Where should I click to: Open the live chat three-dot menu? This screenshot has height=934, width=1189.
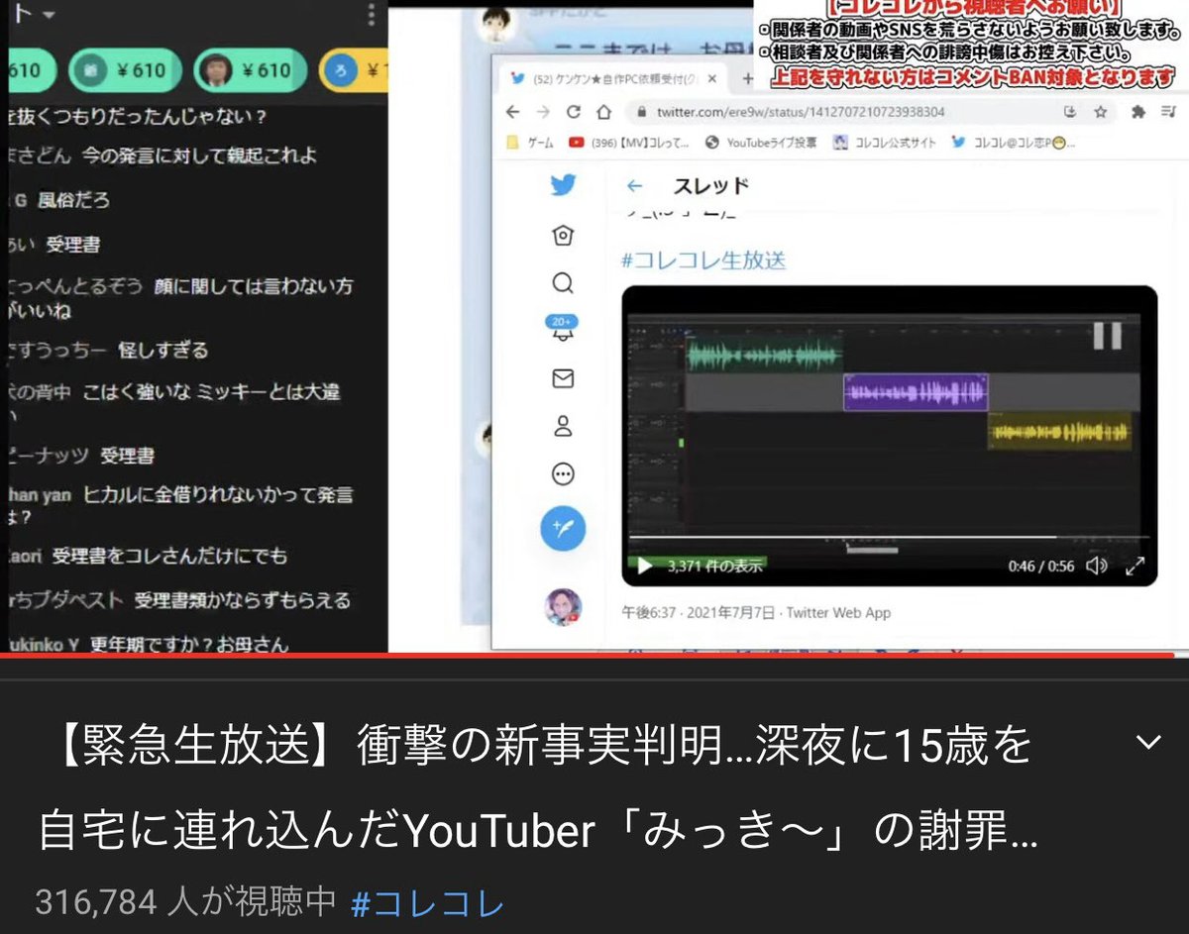(371, 15)
